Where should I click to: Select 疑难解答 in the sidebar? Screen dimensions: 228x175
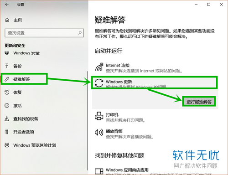point(21,79)
